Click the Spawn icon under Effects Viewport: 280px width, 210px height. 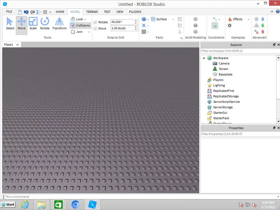pos(230,25)
